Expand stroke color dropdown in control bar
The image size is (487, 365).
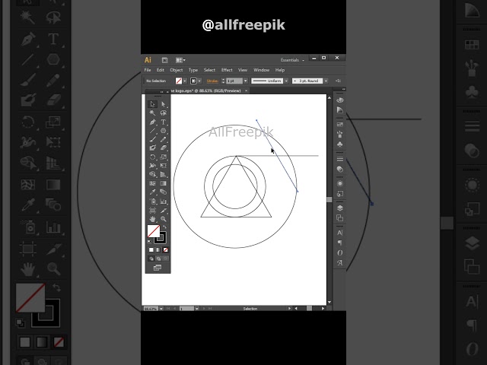(199, 81)
